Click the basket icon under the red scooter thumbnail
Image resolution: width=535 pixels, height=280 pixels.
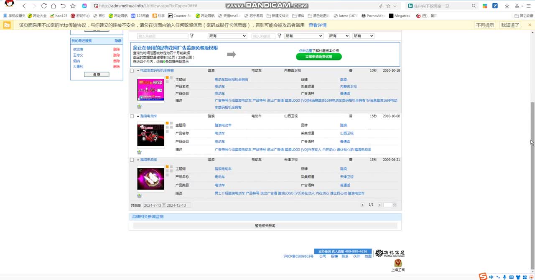point(139,152)
